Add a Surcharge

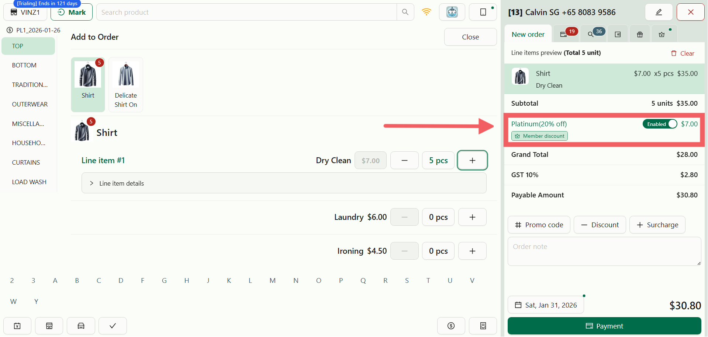click(657, 225)
